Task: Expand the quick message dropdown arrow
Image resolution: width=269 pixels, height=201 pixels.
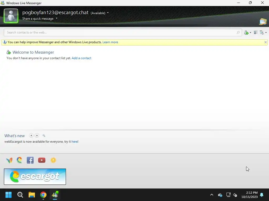Action: (57, 18)
